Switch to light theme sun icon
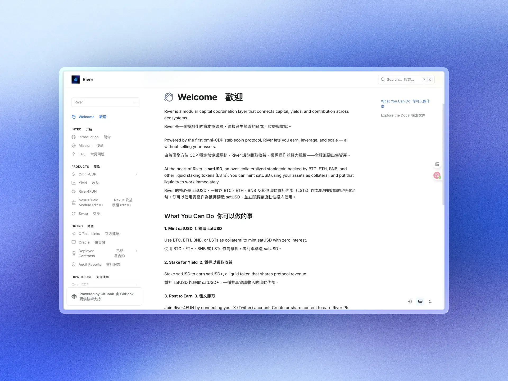Image resolution: width=508 pixels, height=381 pixels. [410, 301]
